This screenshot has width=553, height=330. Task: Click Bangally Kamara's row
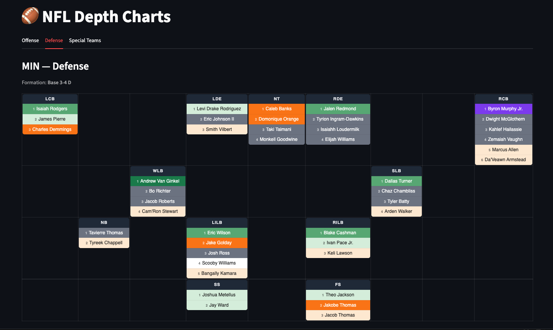pyautogui.click(x=217, y=273)
